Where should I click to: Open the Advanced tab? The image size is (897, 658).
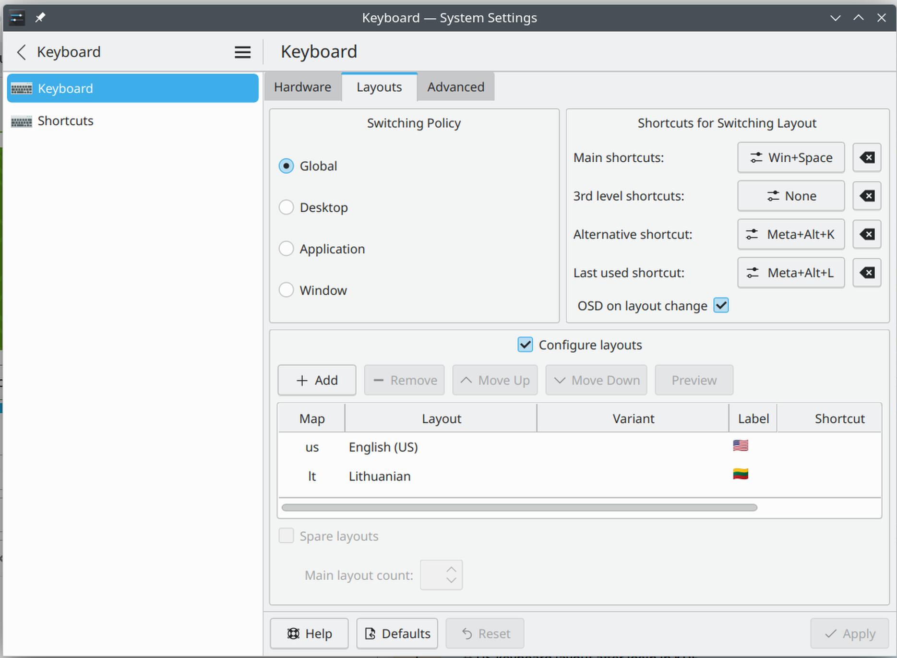(455, 87)
